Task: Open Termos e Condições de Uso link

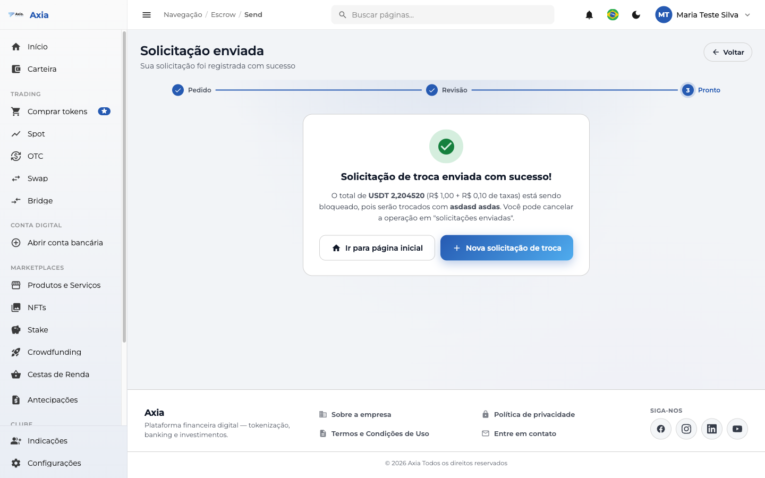Action: 374,434
